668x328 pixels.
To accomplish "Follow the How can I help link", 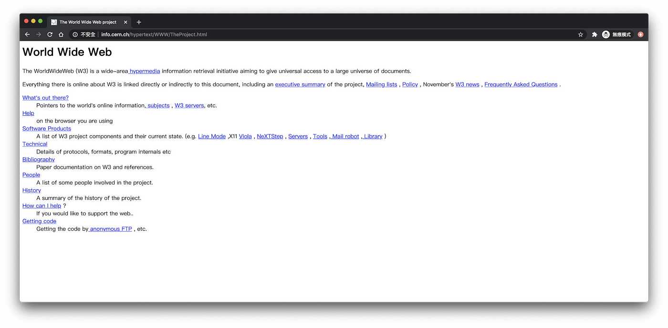I will coord(42,205).
